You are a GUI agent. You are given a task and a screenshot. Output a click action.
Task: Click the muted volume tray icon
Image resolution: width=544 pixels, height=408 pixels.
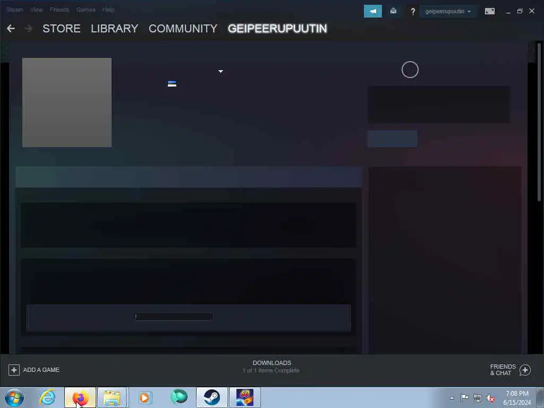[x=490, y=398]
